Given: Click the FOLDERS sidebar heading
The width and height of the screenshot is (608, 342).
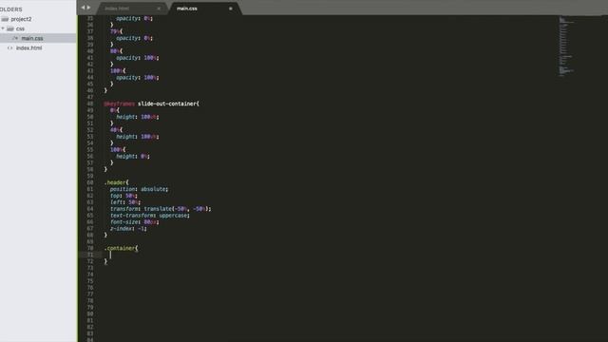Looking at the screenshot, I should 11,9.
